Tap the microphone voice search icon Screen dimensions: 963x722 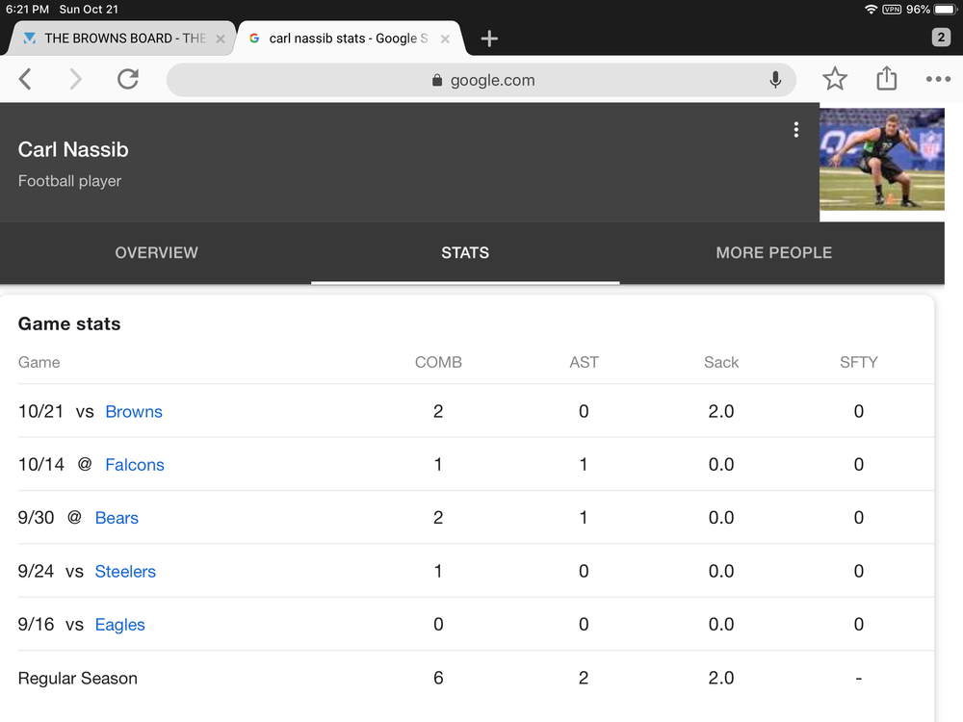pos(775,80)
